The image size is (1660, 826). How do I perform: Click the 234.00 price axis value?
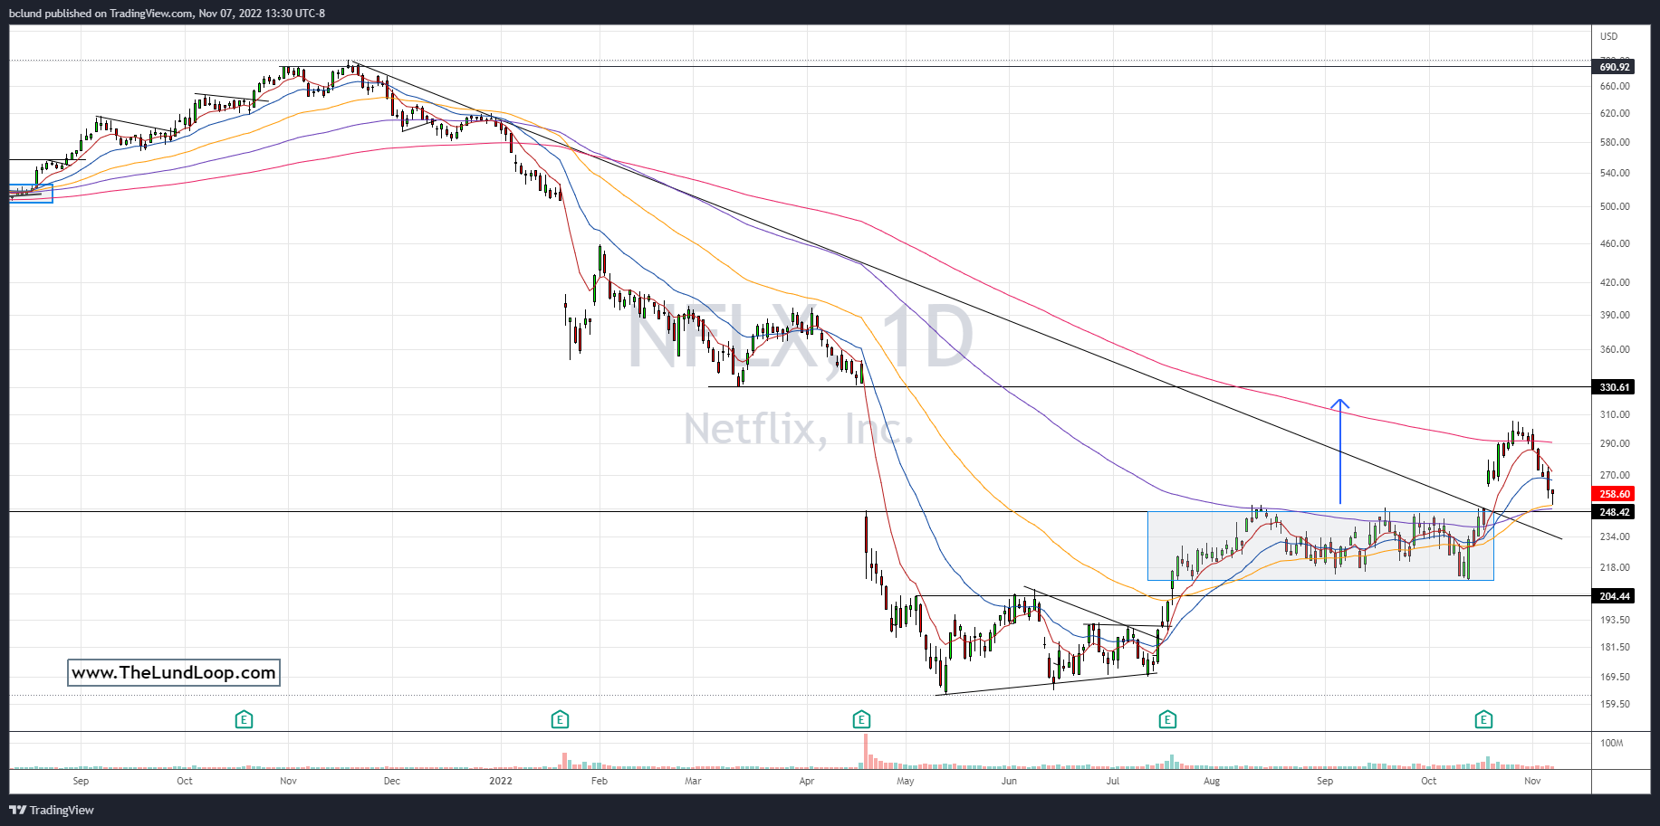(x=1615, y=536)
